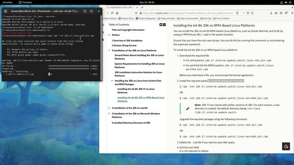This screenshot has width=294, height=165.
Task: Reload the page in Firefox
Action: pos(112,13)
